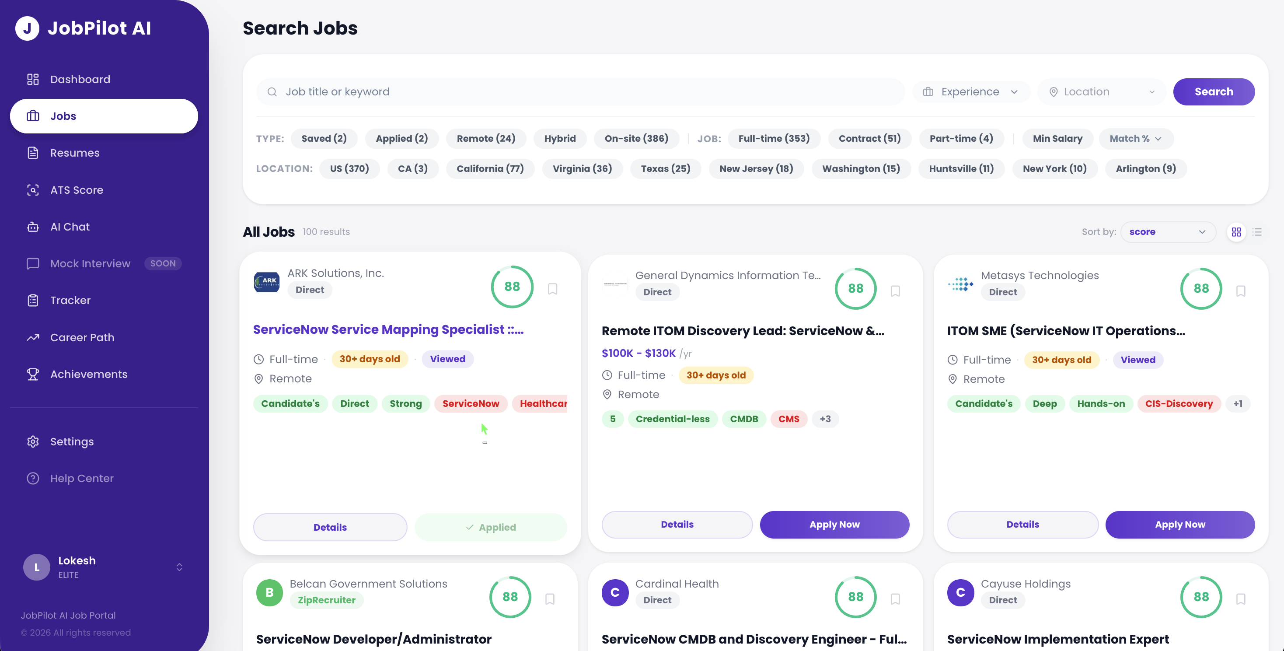
Task: Open Settings
Action: [104, 441]
